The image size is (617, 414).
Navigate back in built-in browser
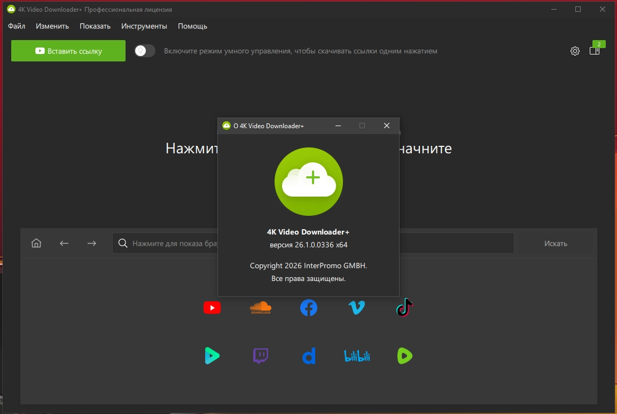pos(64,243)
